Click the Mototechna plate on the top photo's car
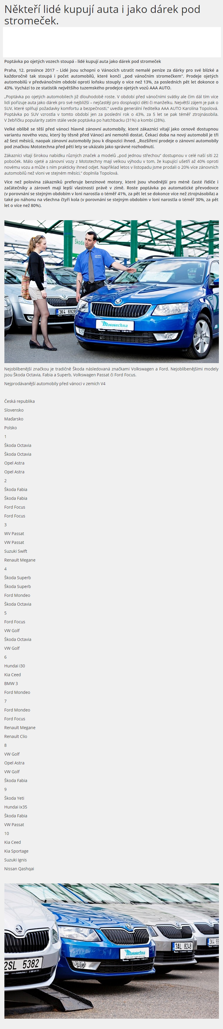This screenshot has width=223, height=1029. point(115,325)
